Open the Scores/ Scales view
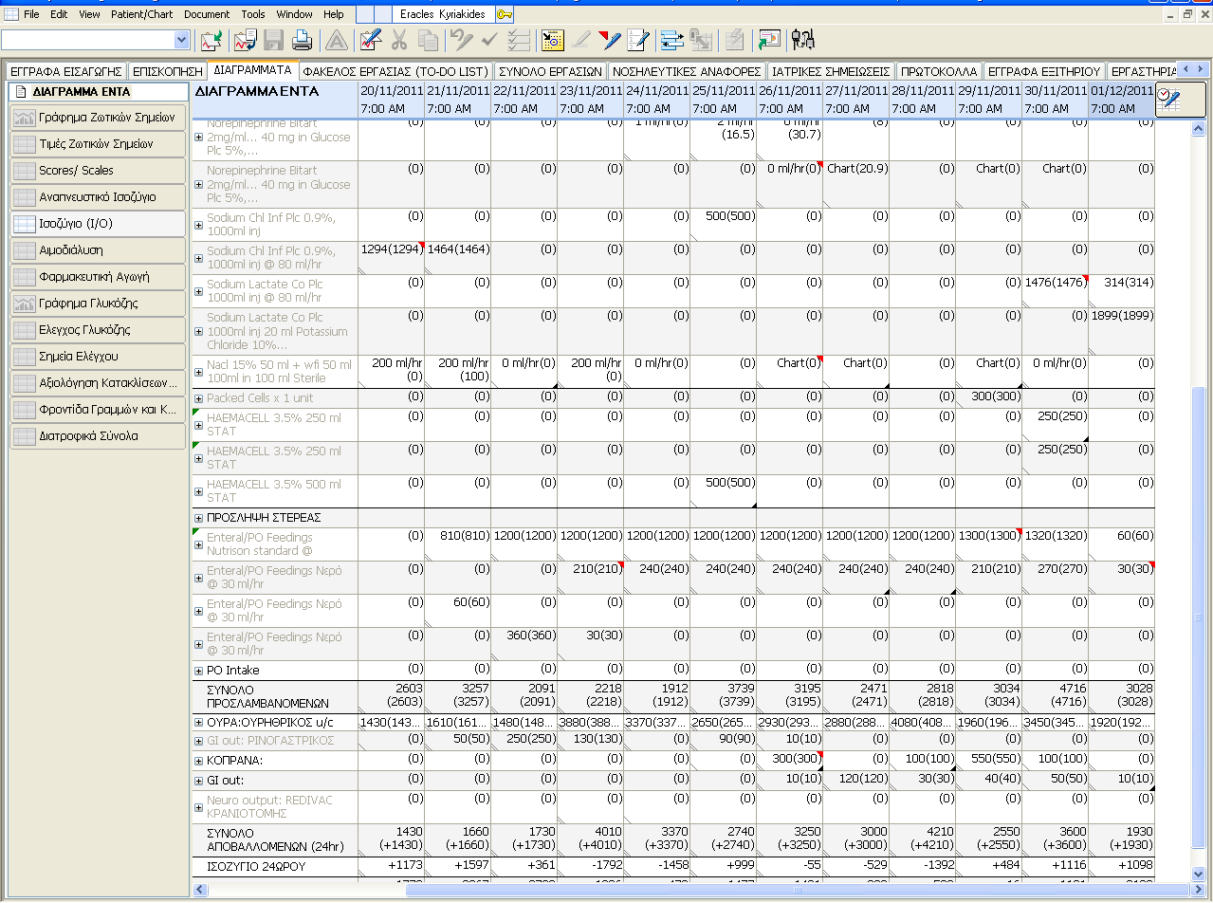Screen dimensions: 1213x903 click(x=98, y=171)
